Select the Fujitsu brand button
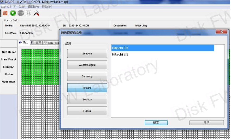This screenshot has height=139, width=231. pos(87,111)
